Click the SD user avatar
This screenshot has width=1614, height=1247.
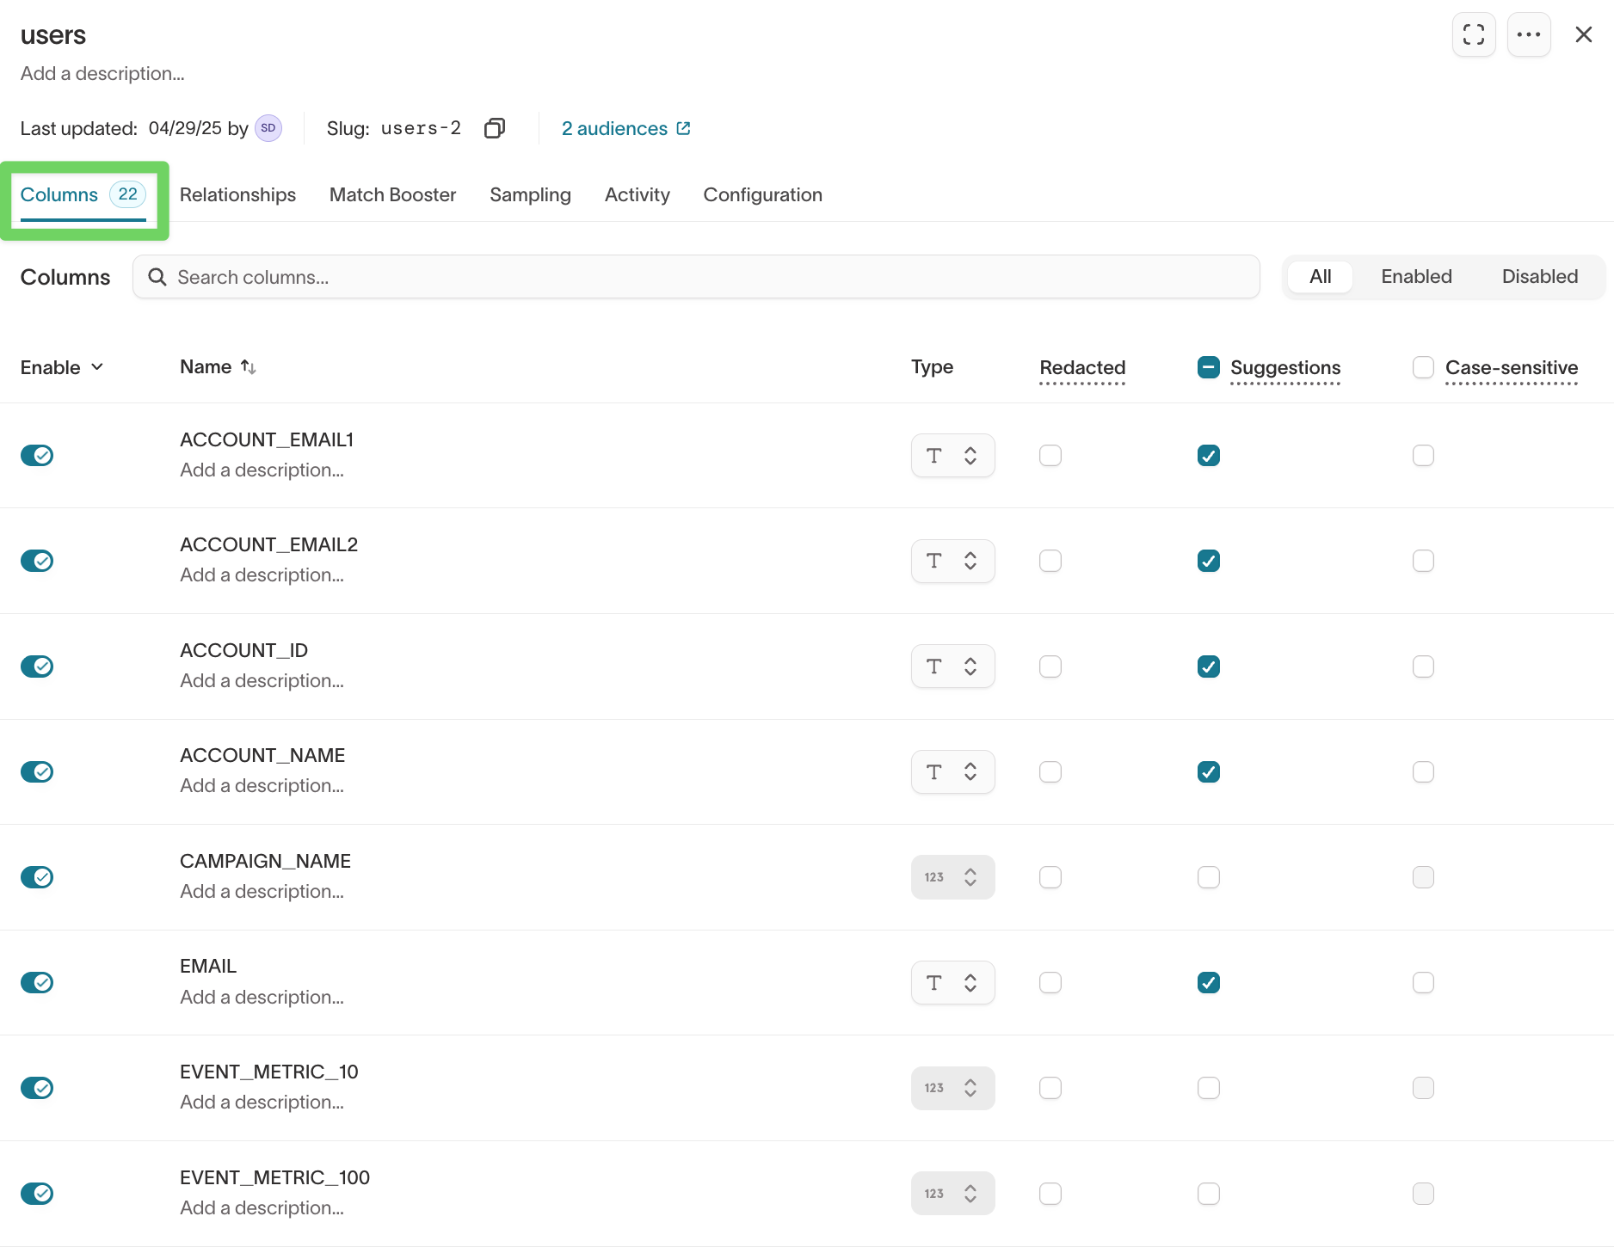point(268,128)
